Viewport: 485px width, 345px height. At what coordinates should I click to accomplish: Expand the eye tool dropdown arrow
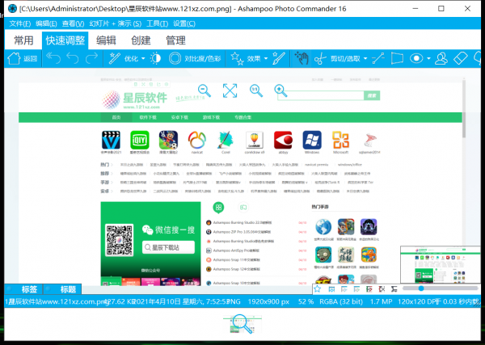tap(428, 58)
